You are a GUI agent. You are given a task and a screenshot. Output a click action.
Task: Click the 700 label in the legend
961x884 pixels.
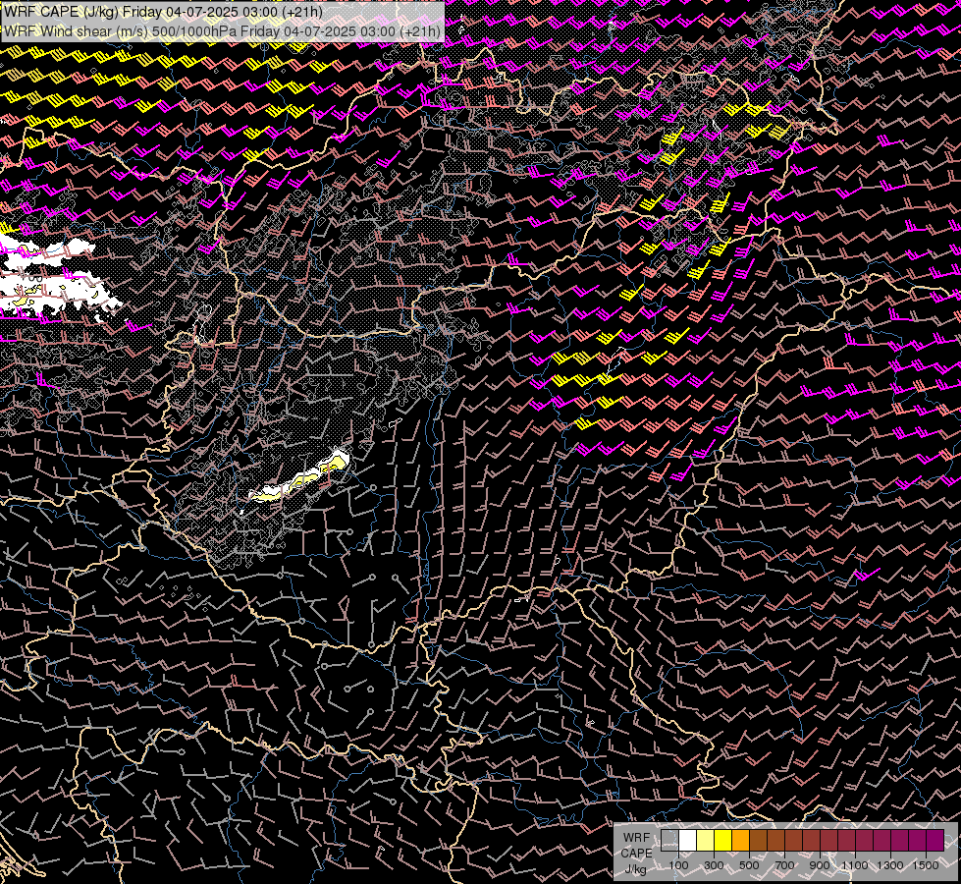784,865
